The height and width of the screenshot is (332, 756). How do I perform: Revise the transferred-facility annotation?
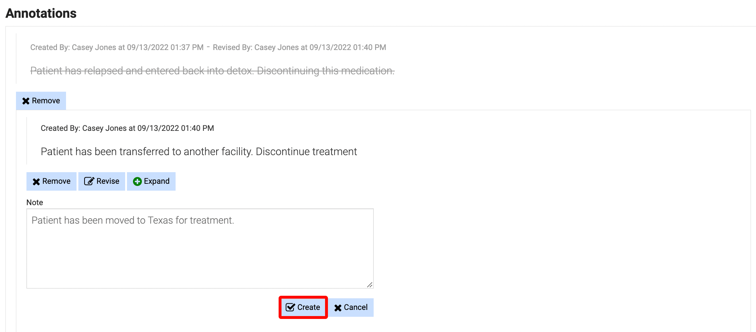(x=102, y=181)
